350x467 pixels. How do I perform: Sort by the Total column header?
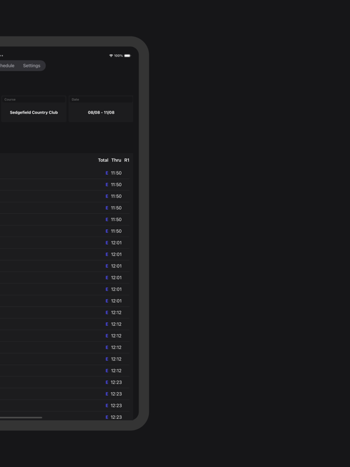(103, 161)
